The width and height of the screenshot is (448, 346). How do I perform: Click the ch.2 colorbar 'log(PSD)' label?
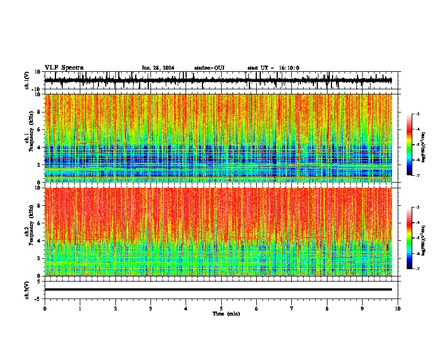point(423,240)
